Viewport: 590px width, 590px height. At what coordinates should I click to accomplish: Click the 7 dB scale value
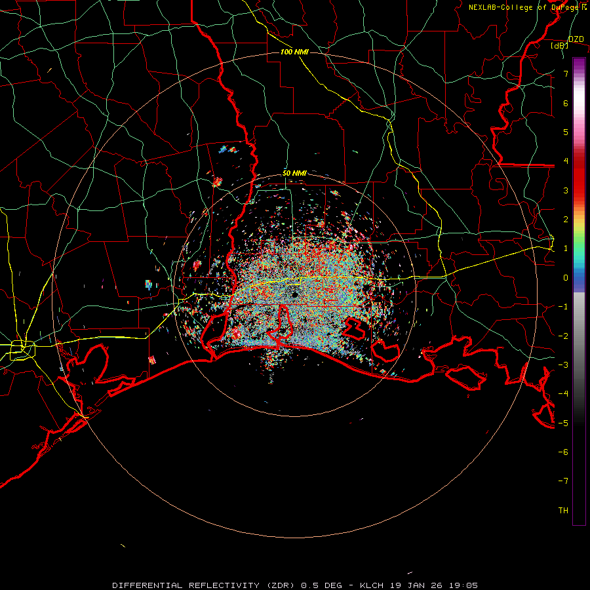[x=566, y=73]
